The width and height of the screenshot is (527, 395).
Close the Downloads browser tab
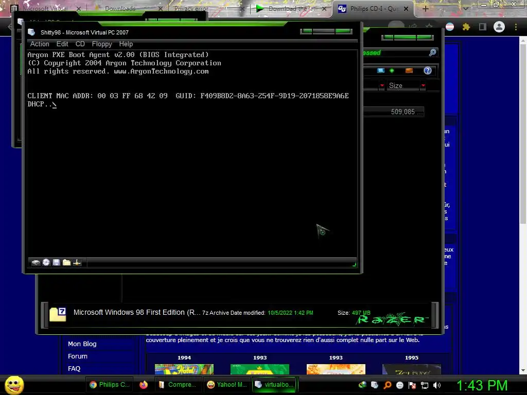tap(161, 9)
